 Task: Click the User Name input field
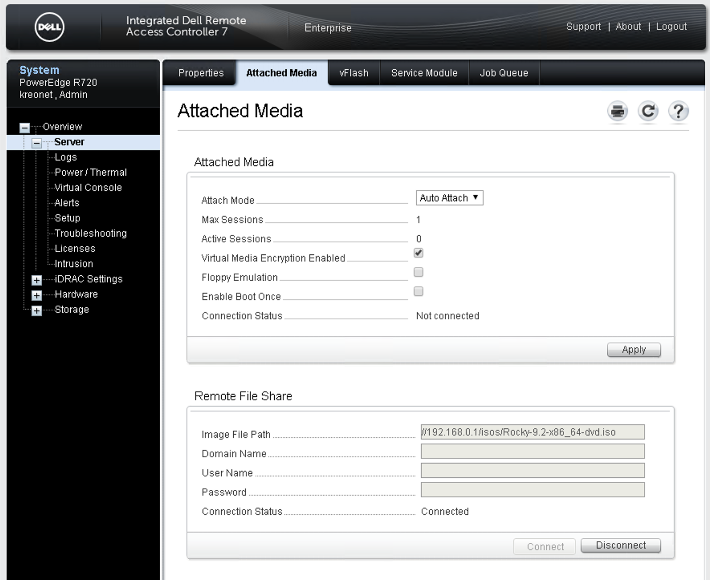[532, 470]
